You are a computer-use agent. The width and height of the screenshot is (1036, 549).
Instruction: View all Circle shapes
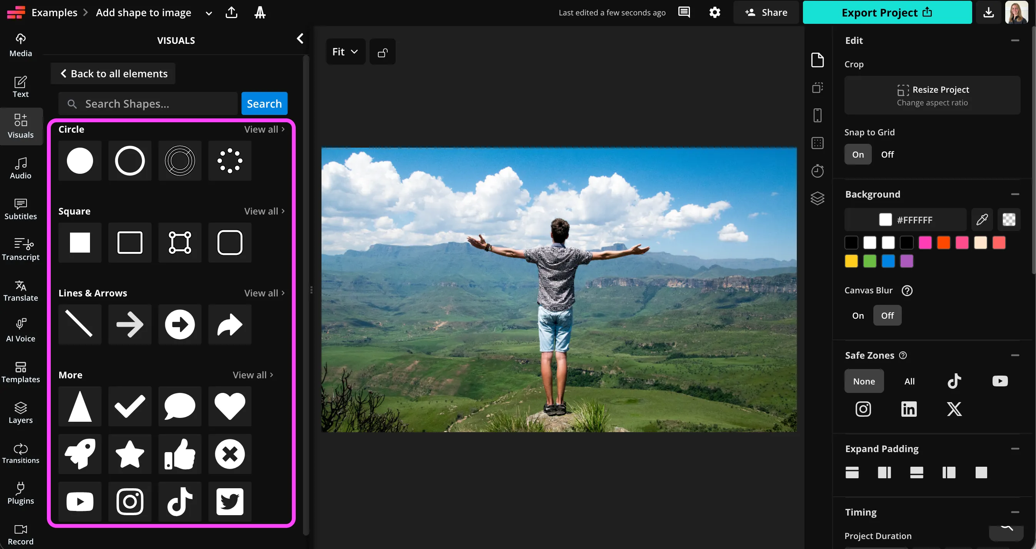(264, 129)
